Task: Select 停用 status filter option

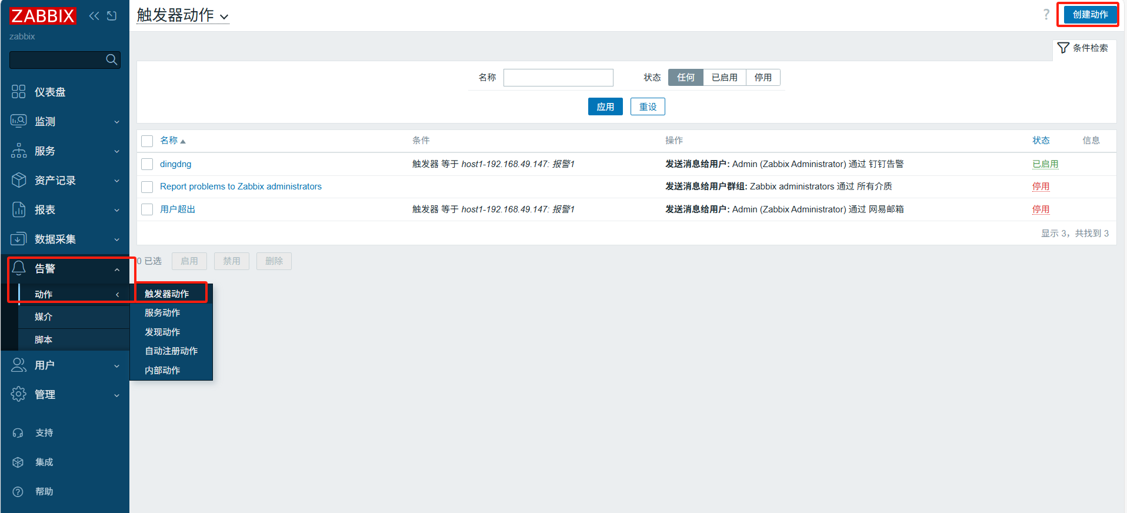Action: 763,77
